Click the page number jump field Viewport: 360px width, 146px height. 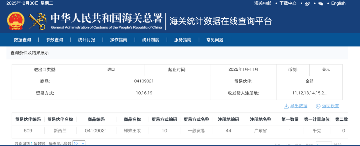pos(324,144)
